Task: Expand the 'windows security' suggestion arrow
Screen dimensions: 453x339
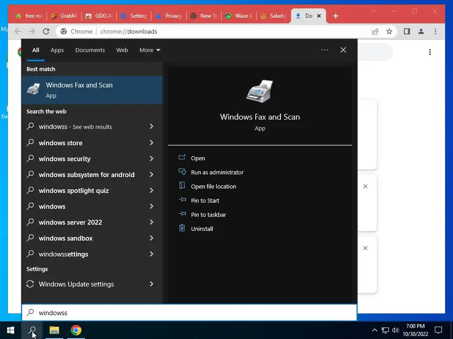Action: pyautogui.click(x=151, y=158)
